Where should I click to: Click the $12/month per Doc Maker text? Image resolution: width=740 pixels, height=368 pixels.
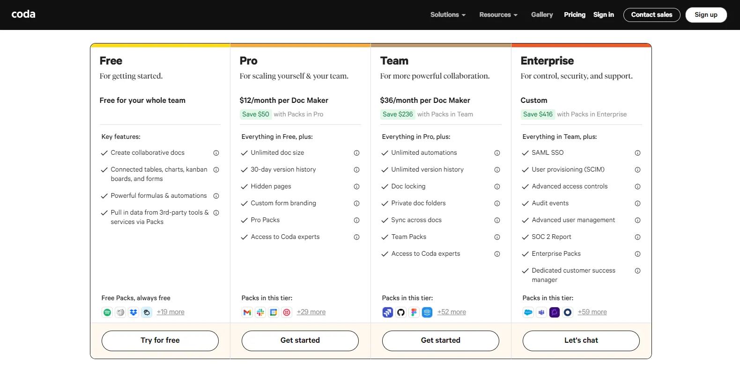284,101
